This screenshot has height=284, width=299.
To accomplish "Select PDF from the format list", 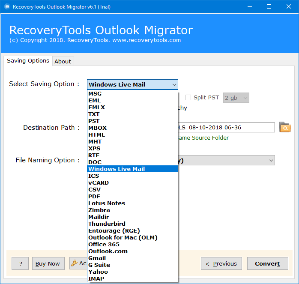I will coord(94,196).
